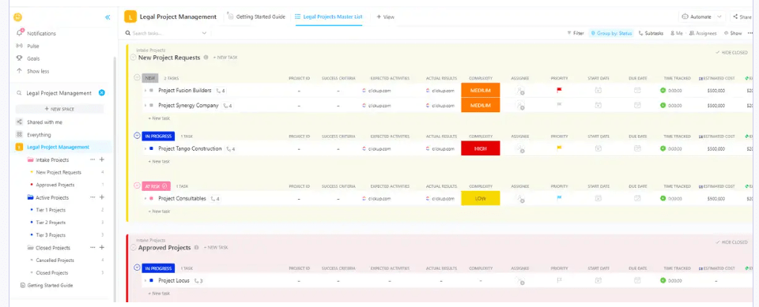Click the Automate robot icon

pos(685,17)
